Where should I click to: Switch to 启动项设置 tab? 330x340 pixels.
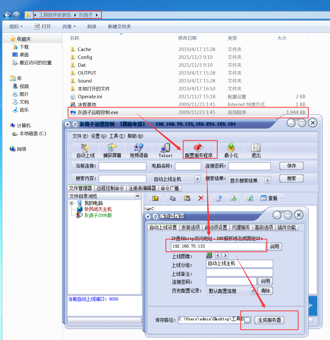tap(216, 228)
